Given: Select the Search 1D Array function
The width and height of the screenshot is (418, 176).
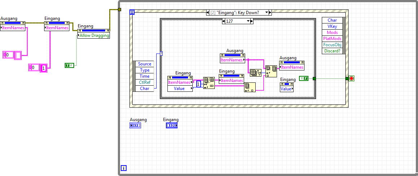Looking at the screenshot, I should [255, 73].
